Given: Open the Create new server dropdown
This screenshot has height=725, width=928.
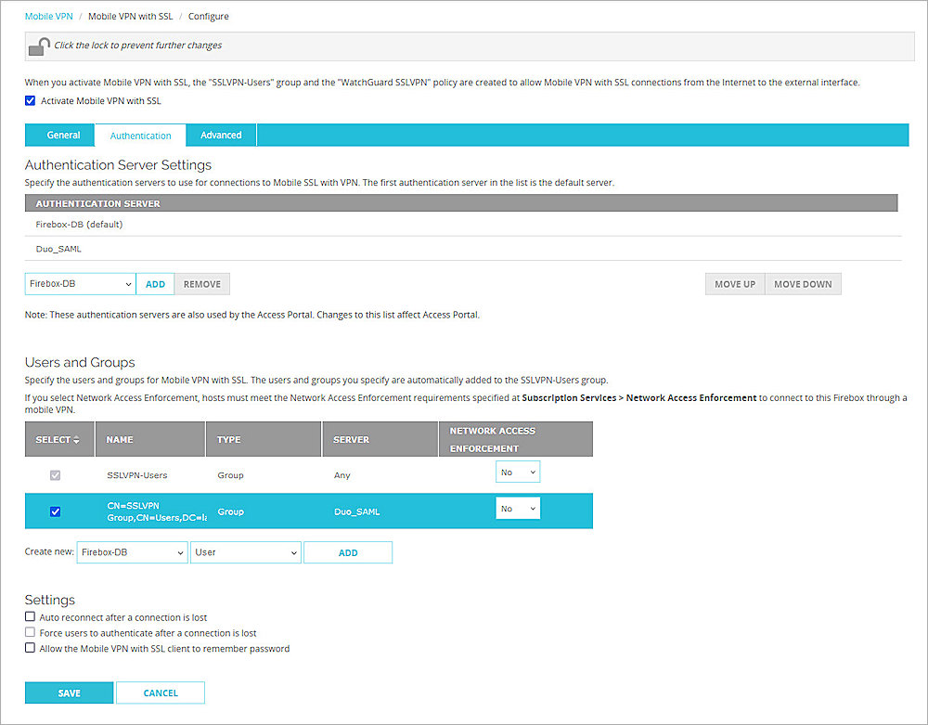Looking at the screenshot, I should [x=131, y=552].
